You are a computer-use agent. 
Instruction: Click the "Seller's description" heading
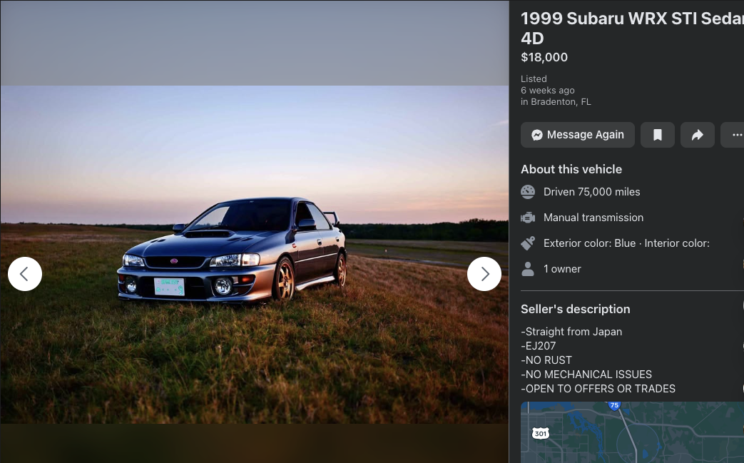pyautogui.click(x=576, y=309)
